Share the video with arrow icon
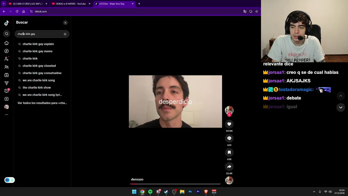Viewport: 348px width, 196px height. (229, 167)
